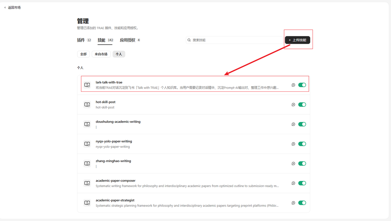Click the book icon beside hot-skill-post
This screenshot has height=221, width=391.
[x=87, y=105]
